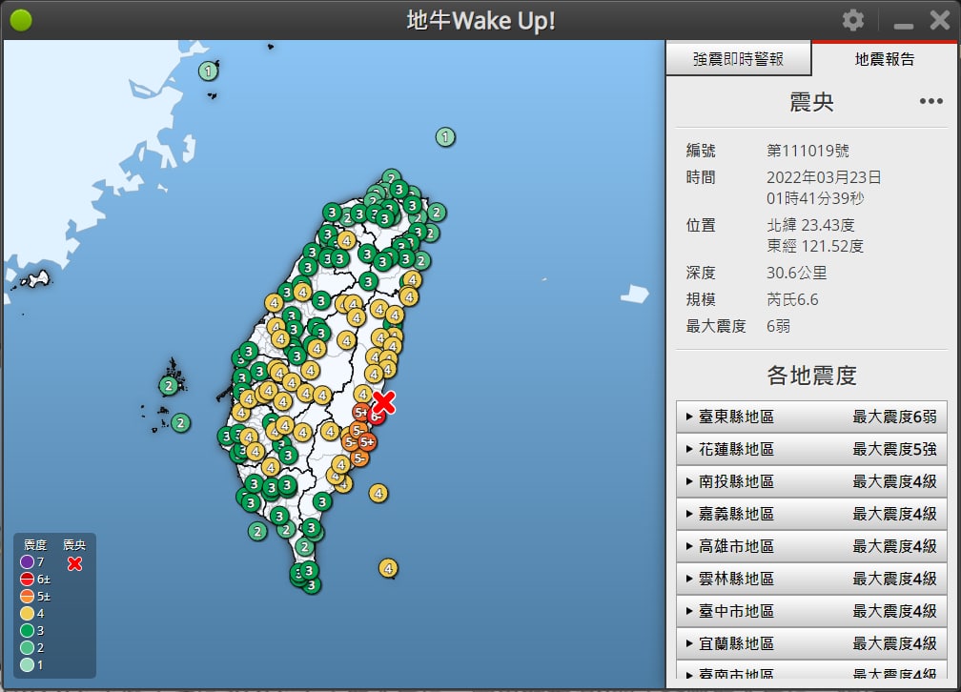Open the 高雄市地區 intensity details
Image resolution: width=961 pixels, height=692 pixels.
pyautogui.click(x=811, y=546)
